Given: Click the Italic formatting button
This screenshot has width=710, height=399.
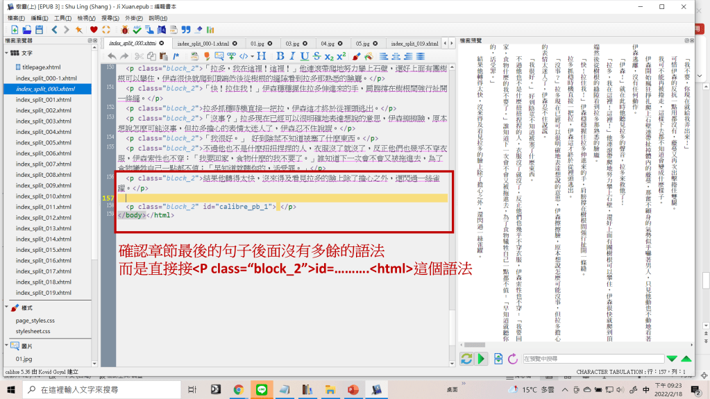Looking at the screenshot, I should (x=292, y=56).
